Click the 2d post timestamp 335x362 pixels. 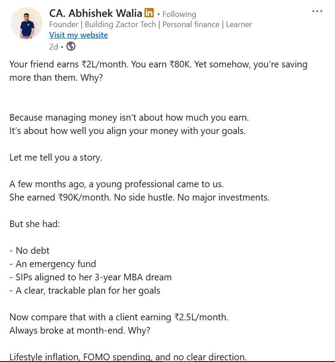(x=54, y=47)
